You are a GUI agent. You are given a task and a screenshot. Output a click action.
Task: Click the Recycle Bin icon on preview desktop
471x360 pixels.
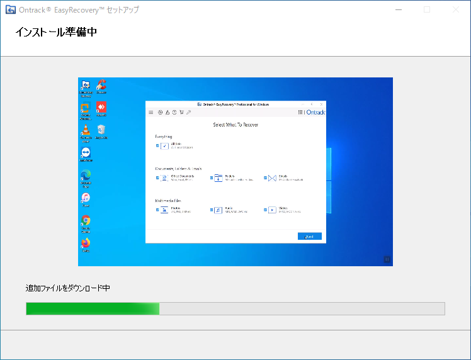pos(101,130)
